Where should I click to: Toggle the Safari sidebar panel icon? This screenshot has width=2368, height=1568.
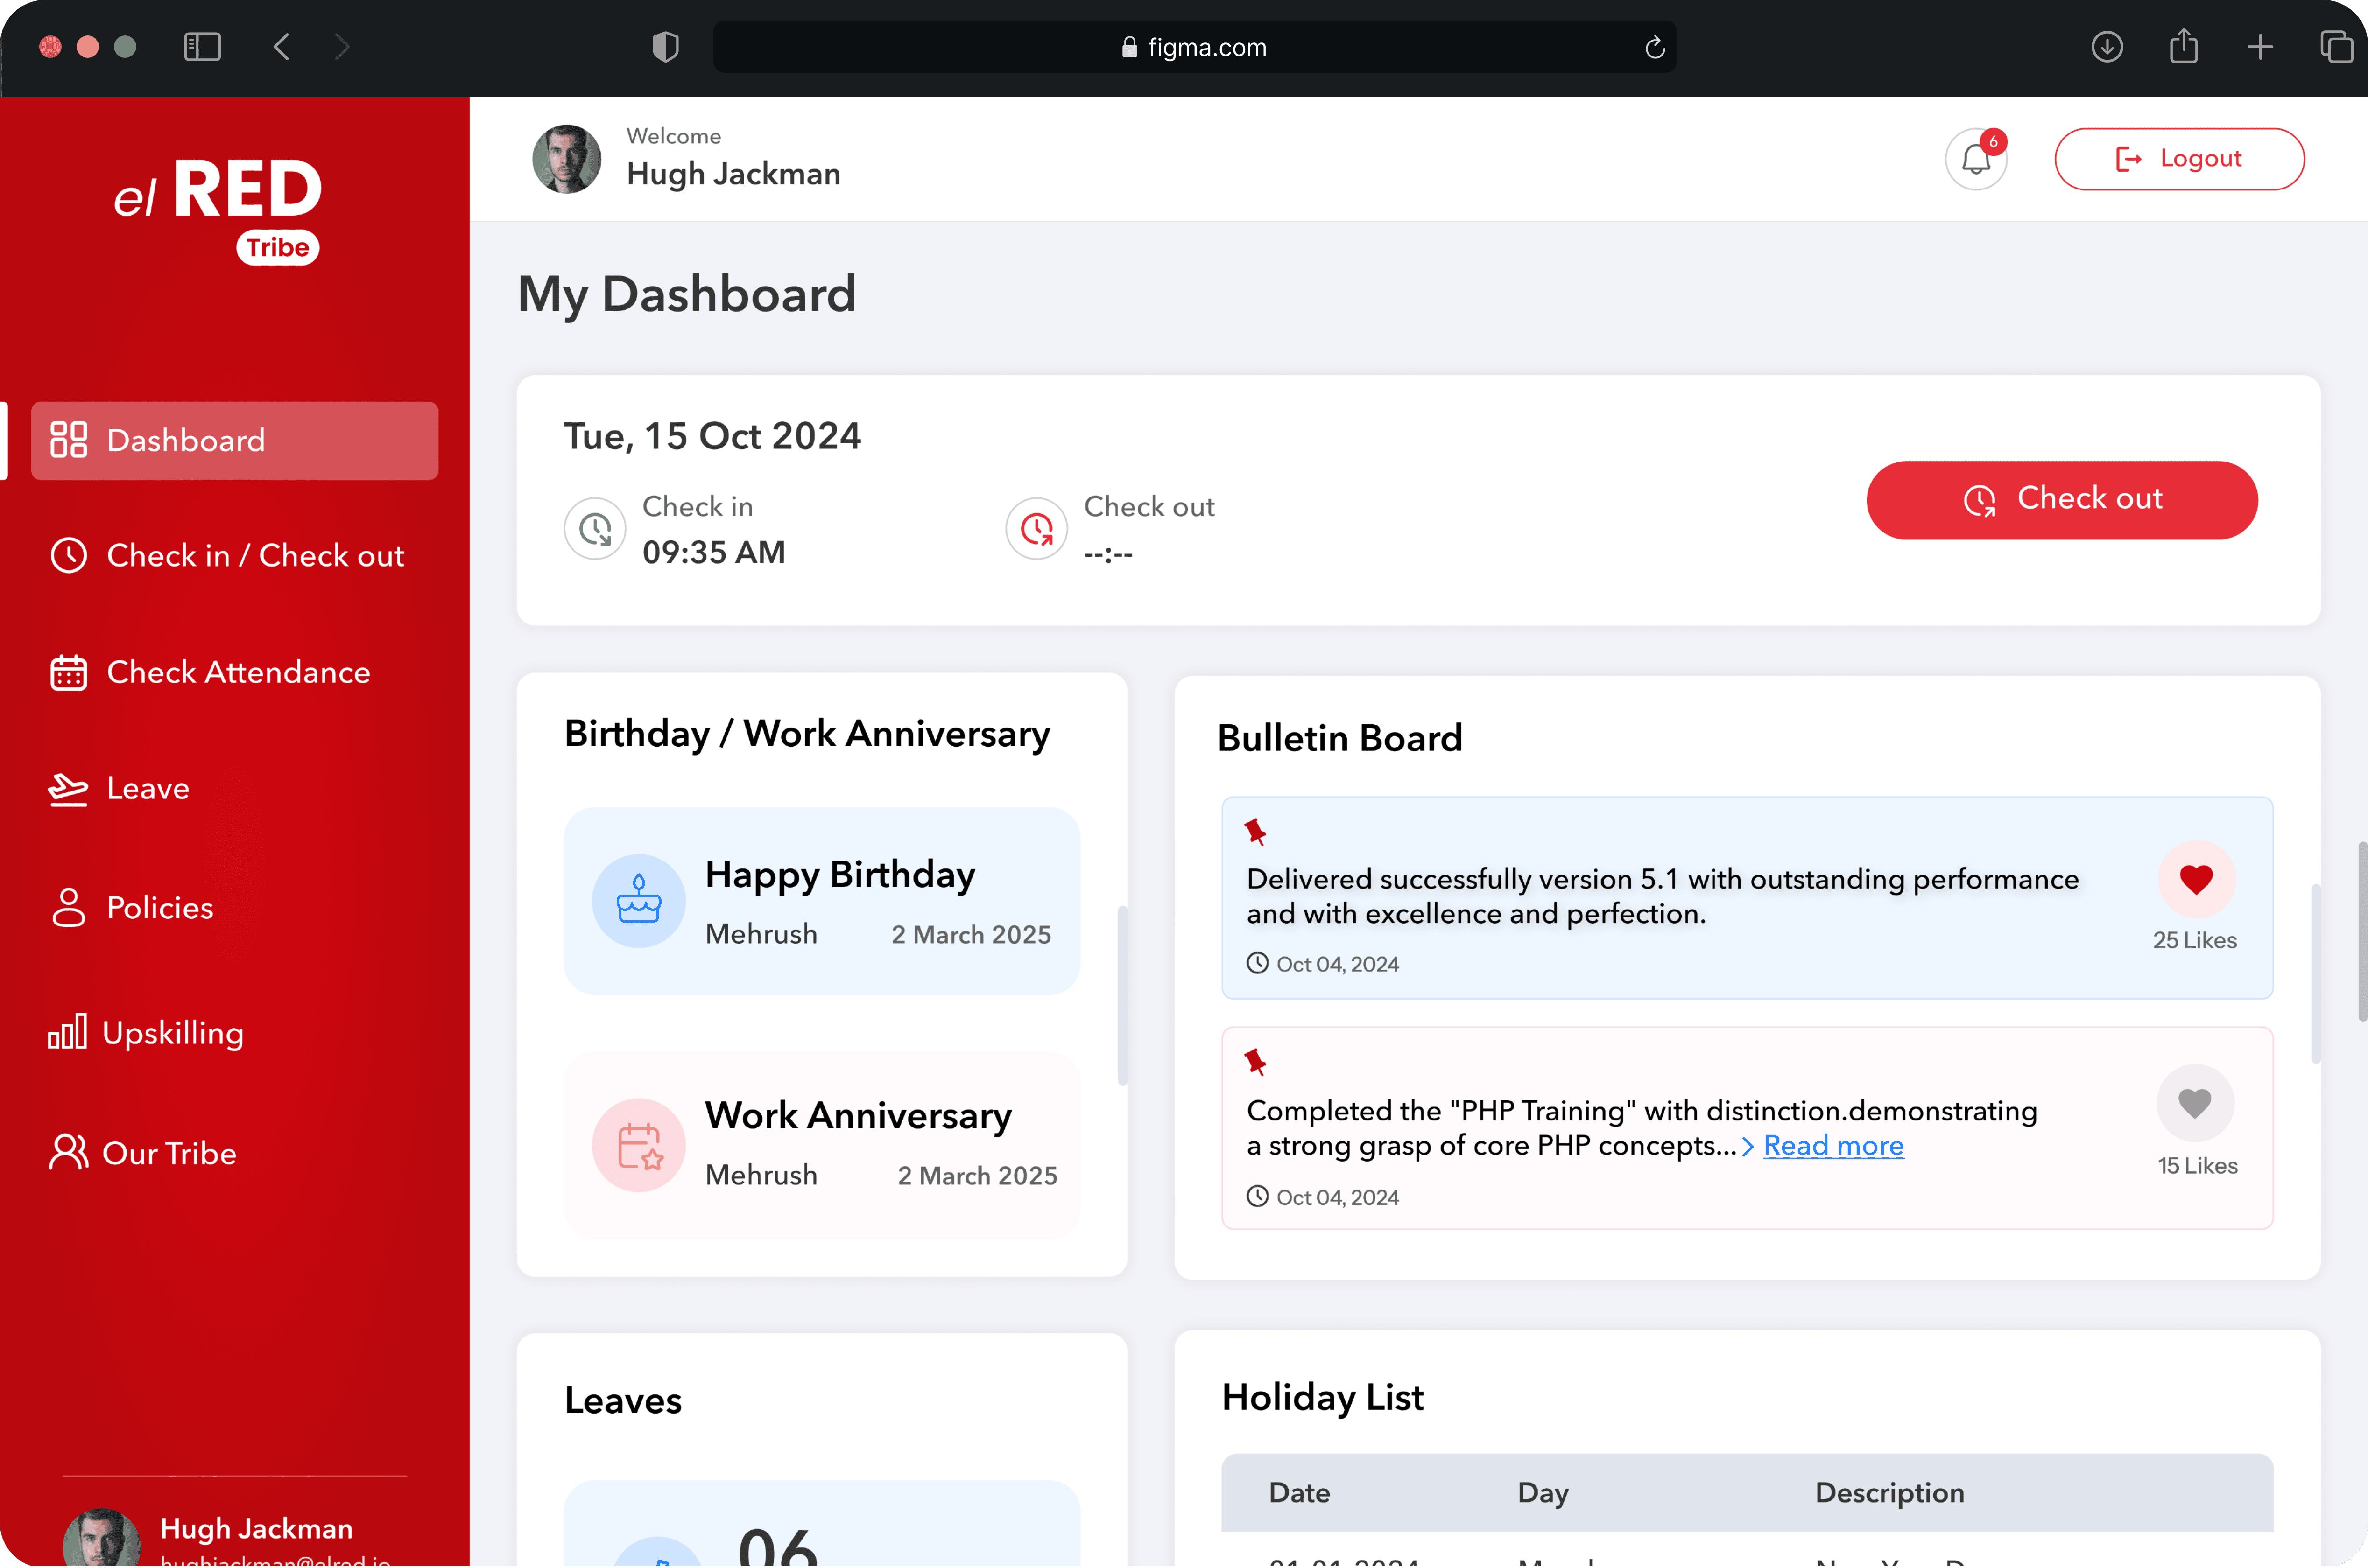pos(202,47)
